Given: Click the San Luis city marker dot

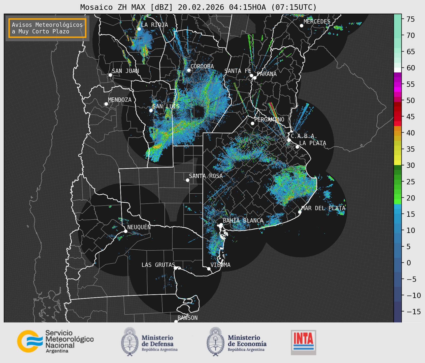Looking at the screenshot, I should pos(151,111).
